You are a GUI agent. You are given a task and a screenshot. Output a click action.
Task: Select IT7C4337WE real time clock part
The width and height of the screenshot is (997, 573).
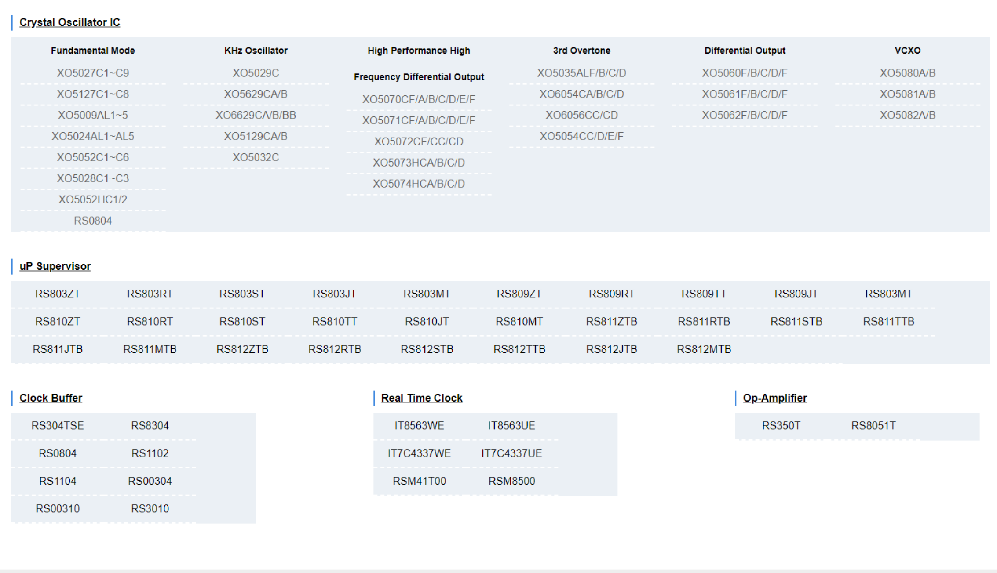[419, 453]
